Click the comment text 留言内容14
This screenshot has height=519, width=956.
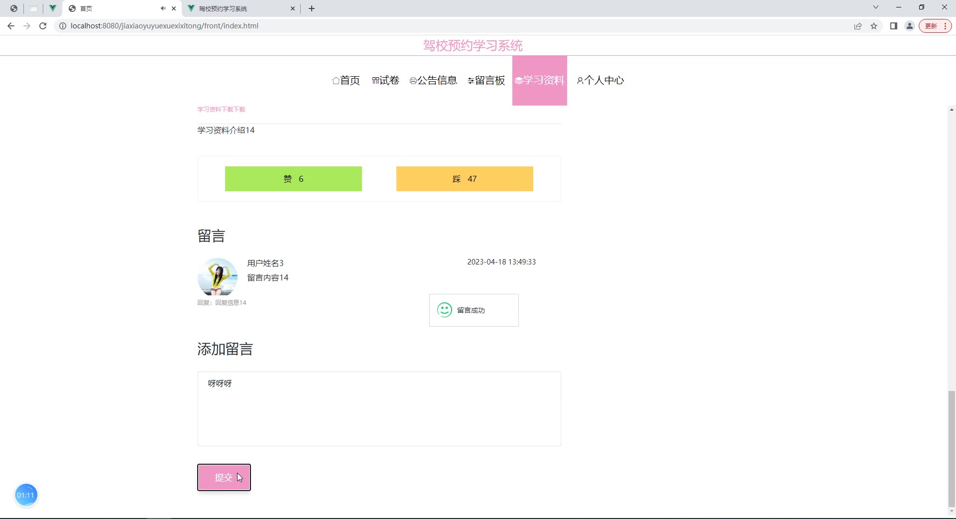click(x=268, y=277)
